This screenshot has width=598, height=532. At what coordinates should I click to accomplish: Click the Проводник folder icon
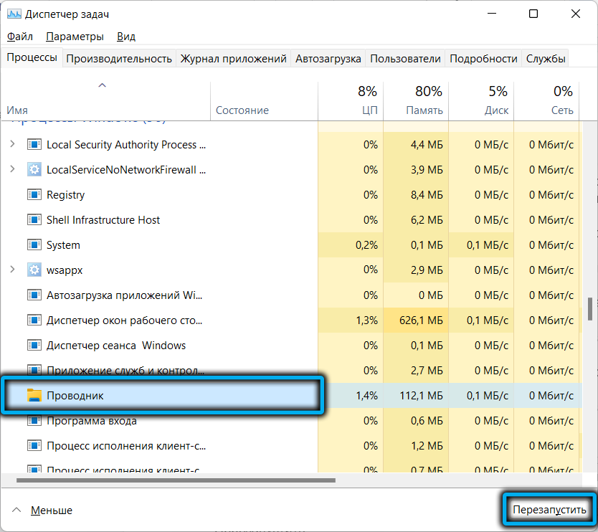(x=34, y=395)
